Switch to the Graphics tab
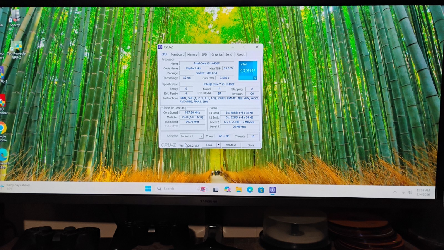 (x=217, y=54)
